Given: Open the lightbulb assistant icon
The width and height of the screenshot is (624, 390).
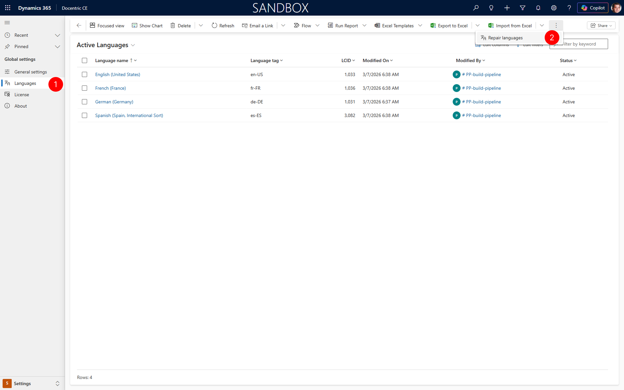Looking at the screenshot, I should (491, 8).
